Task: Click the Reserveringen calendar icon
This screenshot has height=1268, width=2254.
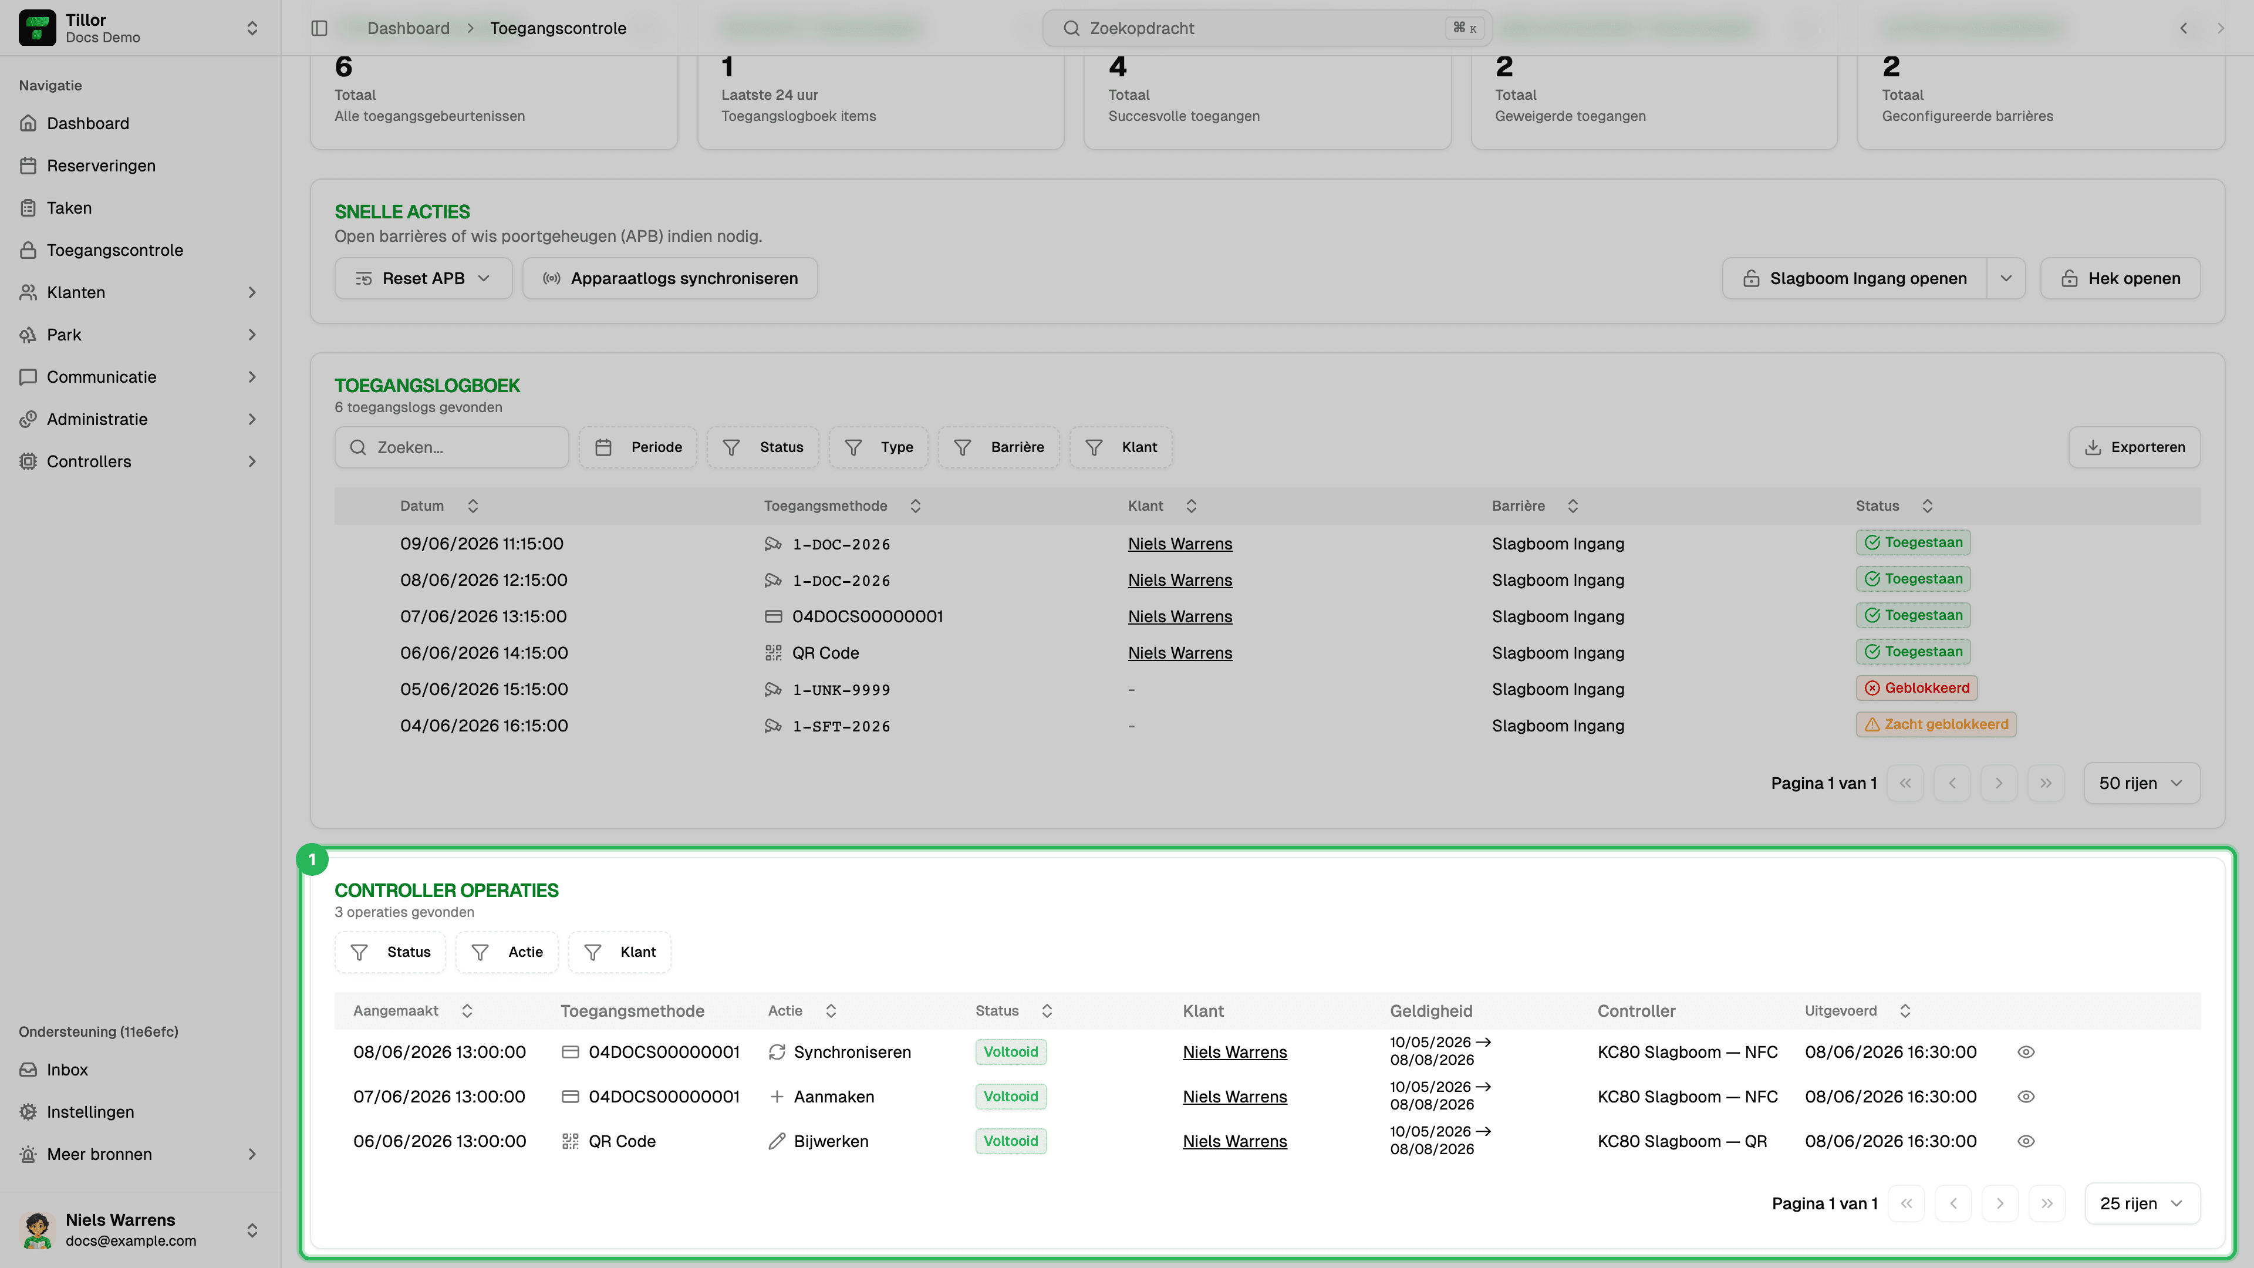Action: point(28,166)
